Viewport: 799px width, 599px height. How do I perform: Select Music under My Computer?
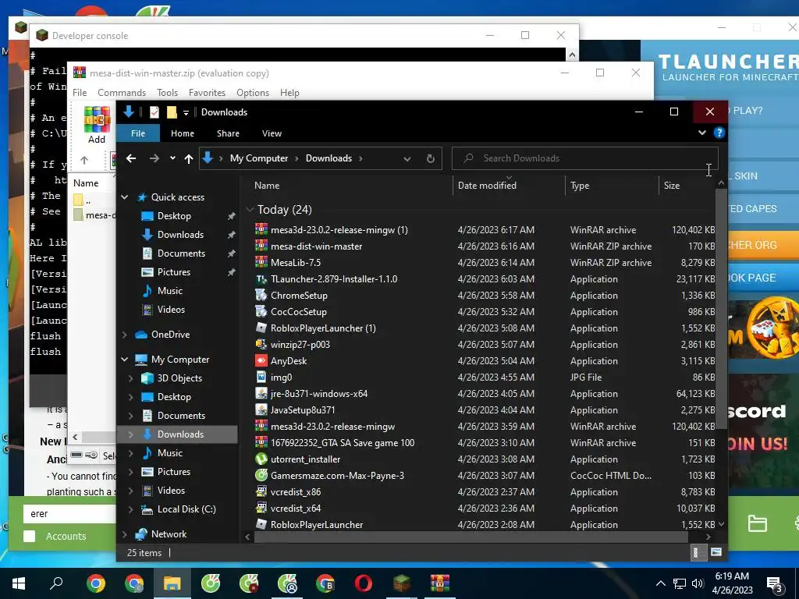click(x=169, y=453)
